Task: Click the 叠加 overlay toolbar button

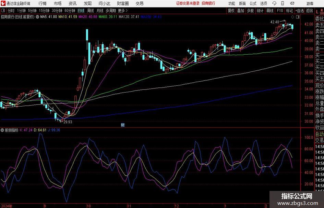Action: tap(241, 11)
